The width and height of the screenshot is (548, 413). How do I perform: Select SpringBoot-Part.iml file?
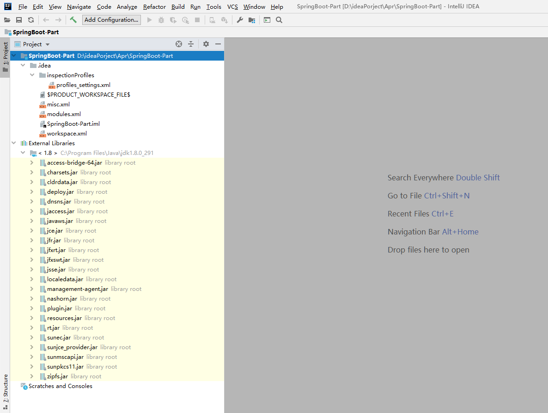(x=73, y=124)
